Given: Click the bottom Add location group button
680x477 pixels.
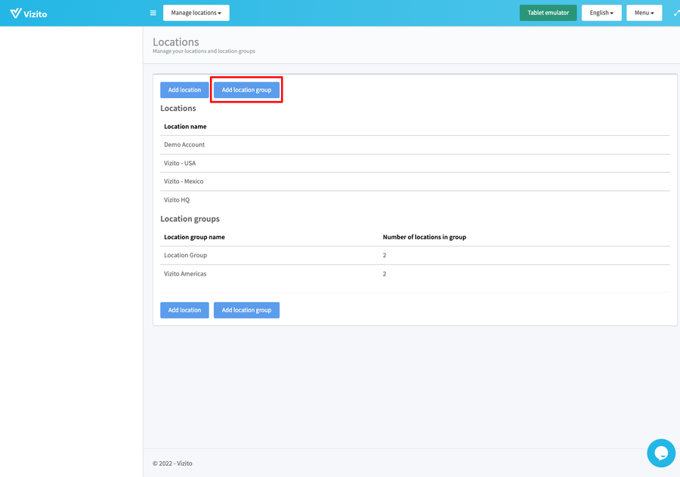Looking at the screenshot, I should [x=248, y=309].
